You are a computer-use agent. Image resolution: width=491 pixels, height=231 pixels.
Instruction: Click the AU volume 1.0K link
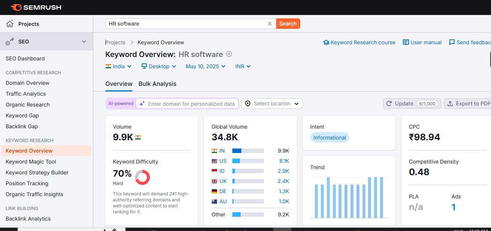284,201
